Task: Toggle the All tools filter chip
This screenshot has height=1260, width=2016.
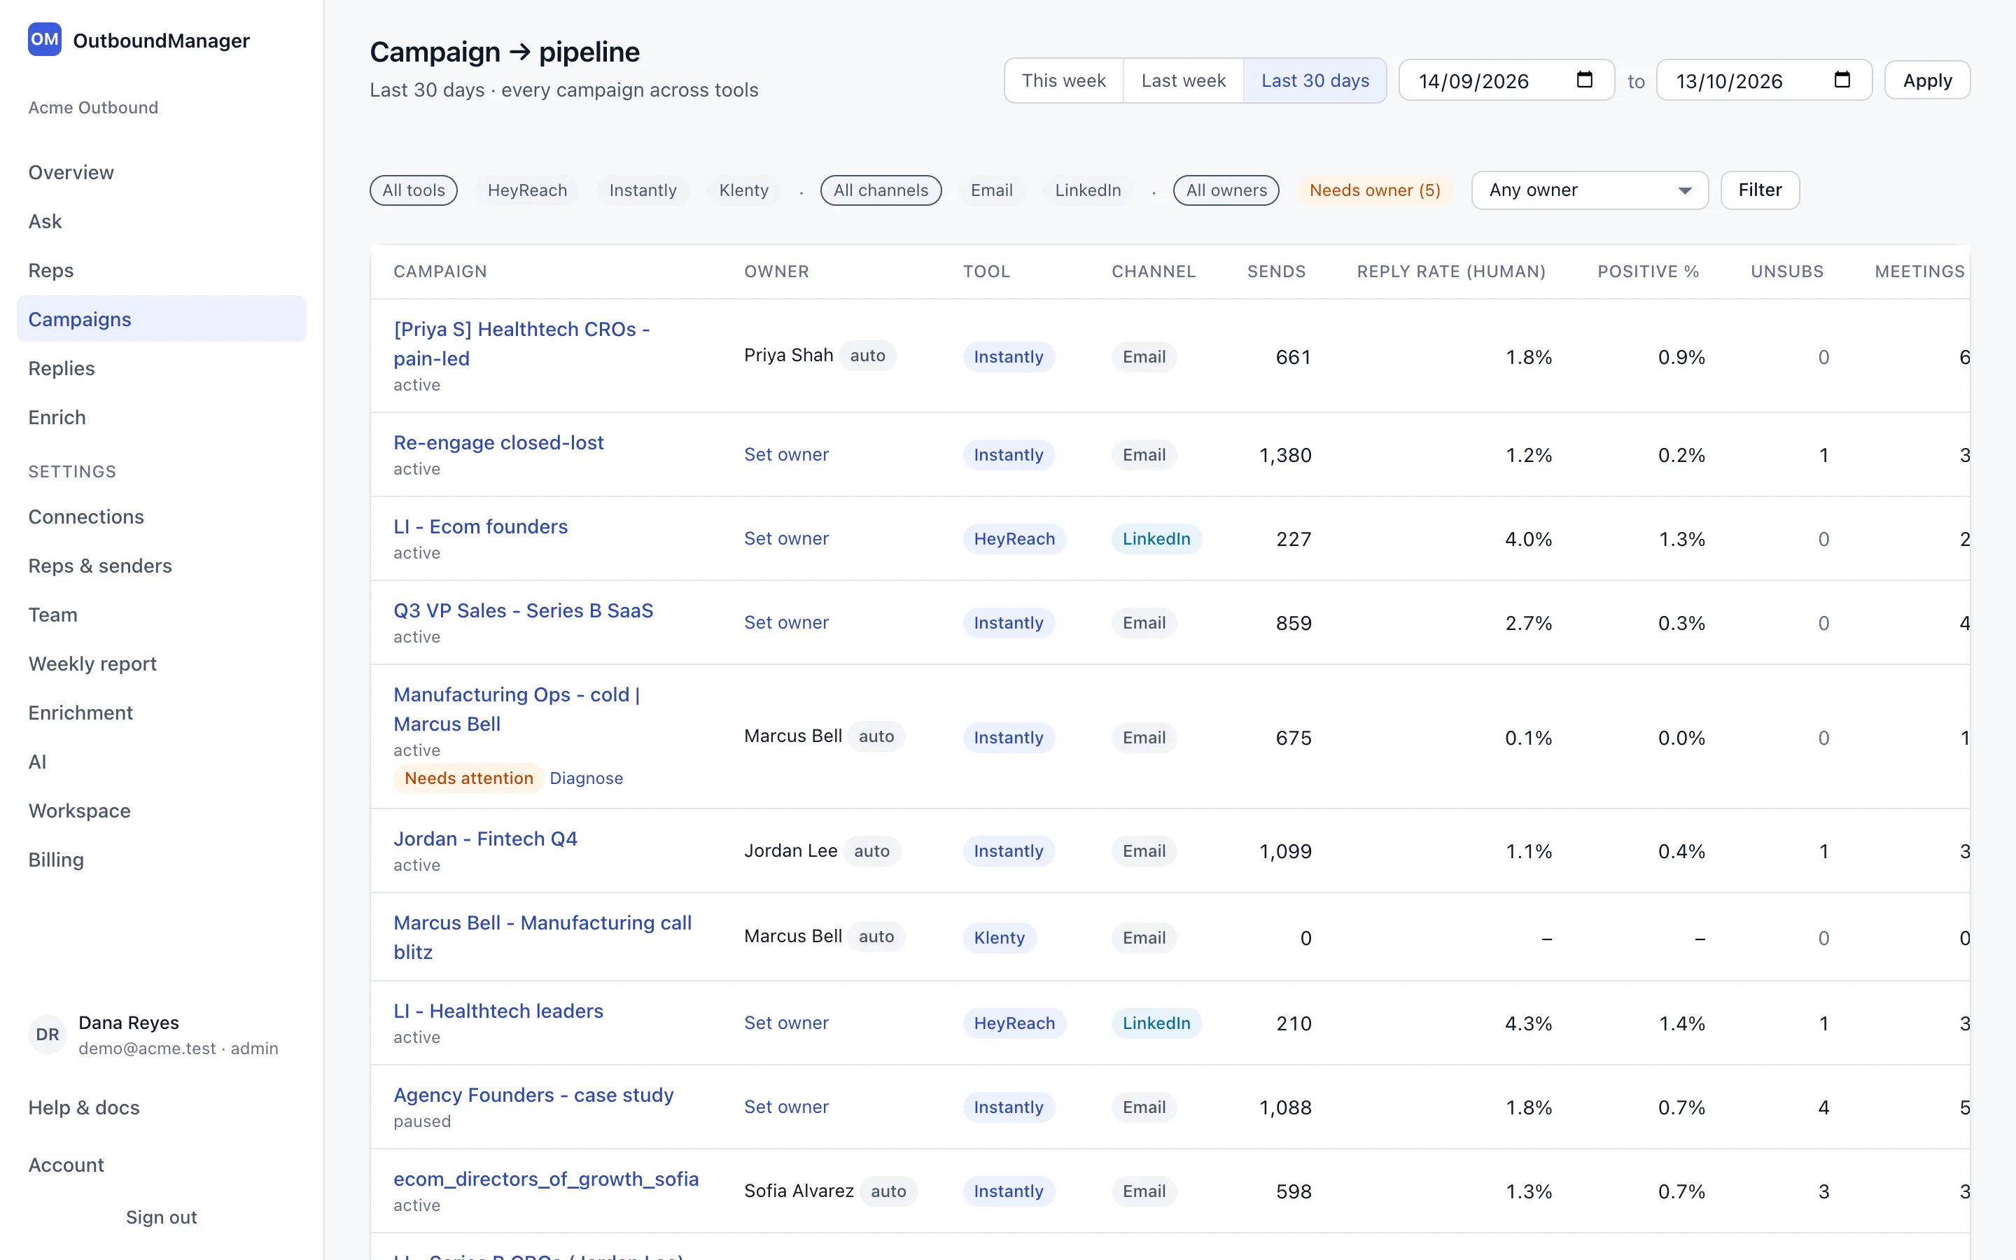Action: click(413, 190)
